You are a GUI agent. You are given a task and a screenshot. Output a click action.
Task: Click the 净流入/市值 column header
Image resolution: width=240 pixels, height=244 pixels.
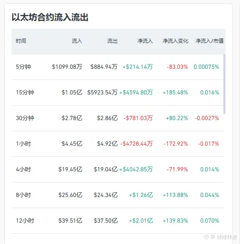coord(209,41)
